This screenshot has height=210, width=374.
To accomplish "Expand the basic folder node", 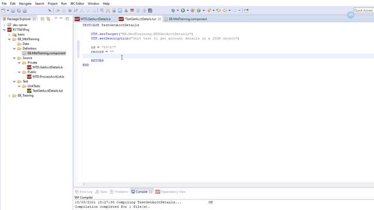I will coord(9,34).
